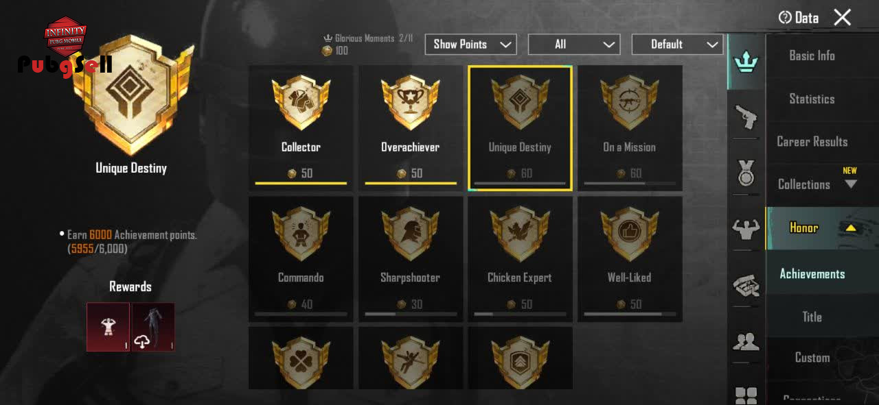879x405 pixels.
Task: Open the Show Points dropdown
Action: (470, 45)
